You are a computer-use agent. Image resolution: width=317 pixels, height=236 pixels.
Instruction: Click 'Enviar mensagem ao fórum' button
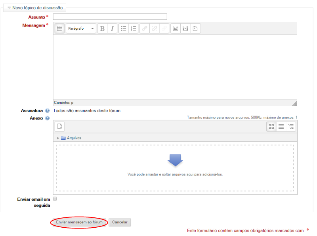(x=79, y=222)
